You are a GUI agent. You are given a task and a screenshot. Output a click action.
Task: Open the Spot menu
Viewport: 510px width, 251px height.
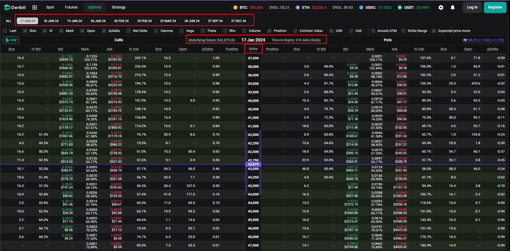50,7
